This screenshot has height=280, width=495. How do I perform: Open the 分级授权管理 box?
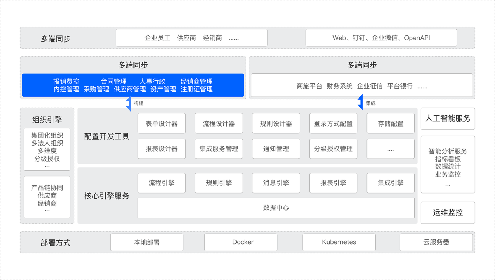[333, 149]
